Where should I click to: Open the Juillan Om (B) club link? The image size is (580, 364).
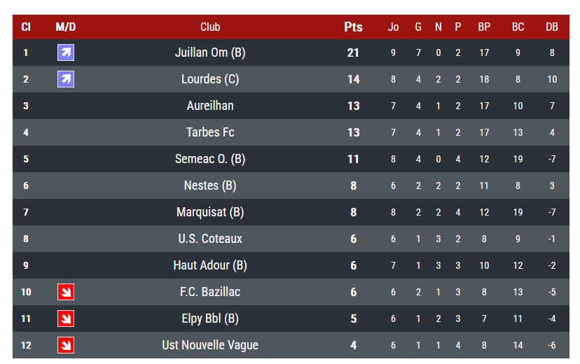[210, 52]
